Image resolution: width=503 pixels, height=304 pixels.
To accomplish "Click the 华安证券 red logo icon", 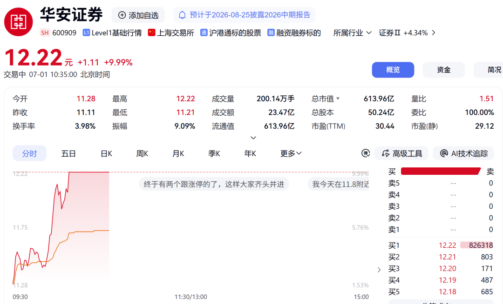I will tap(18, 22).
